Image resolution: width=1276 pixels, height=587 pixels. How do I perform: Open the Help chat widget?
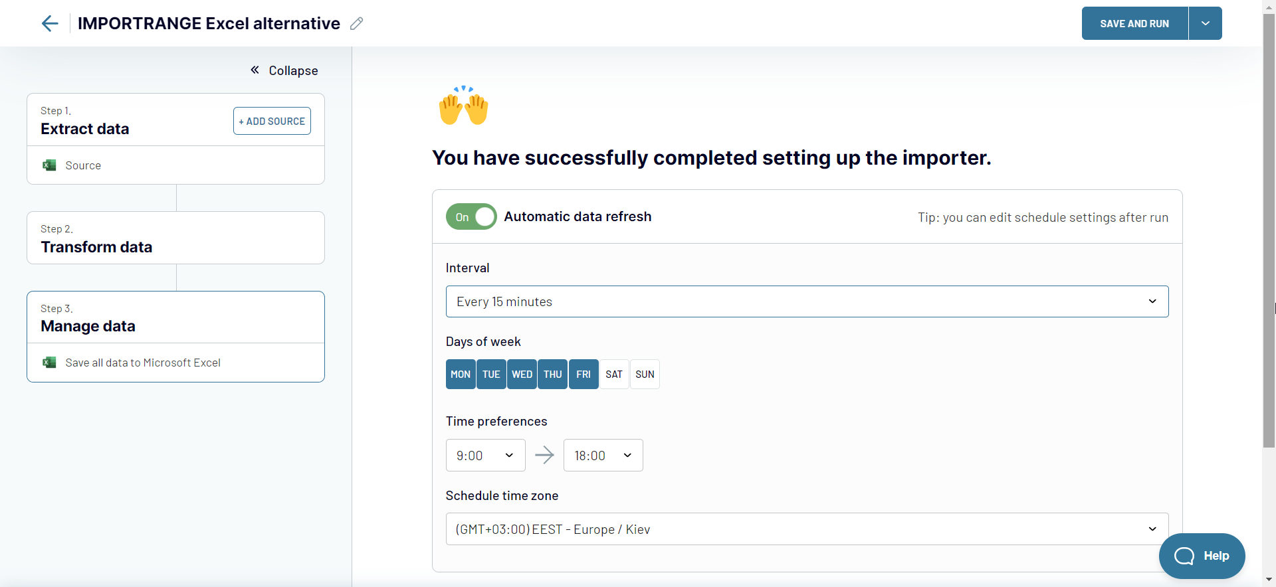1202,556
